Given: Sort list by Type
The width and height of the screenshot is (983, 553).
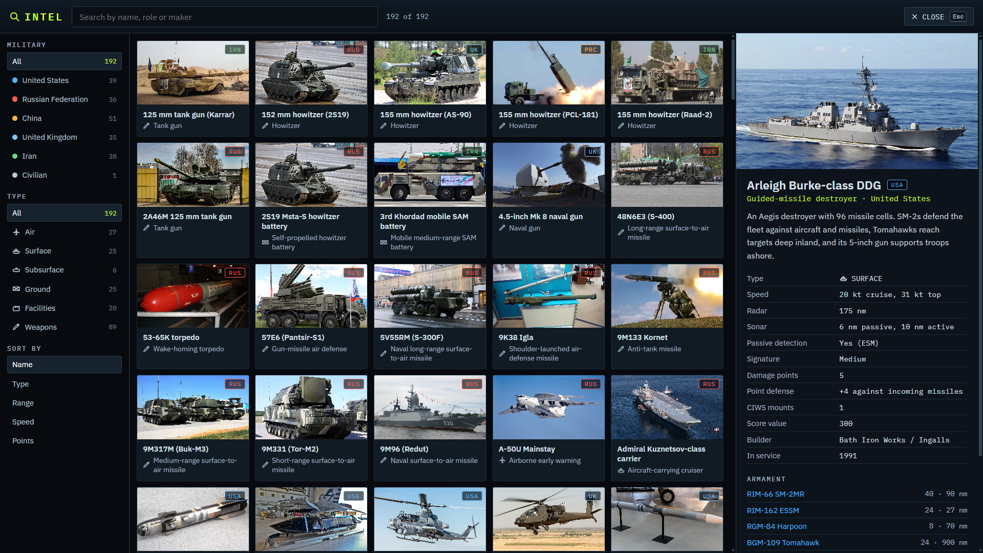Looking at the screenshot, I should 65,384.
